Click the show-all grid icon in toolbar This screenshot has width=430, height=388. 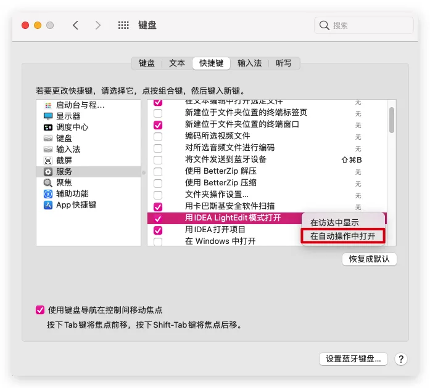coord(123,25)
